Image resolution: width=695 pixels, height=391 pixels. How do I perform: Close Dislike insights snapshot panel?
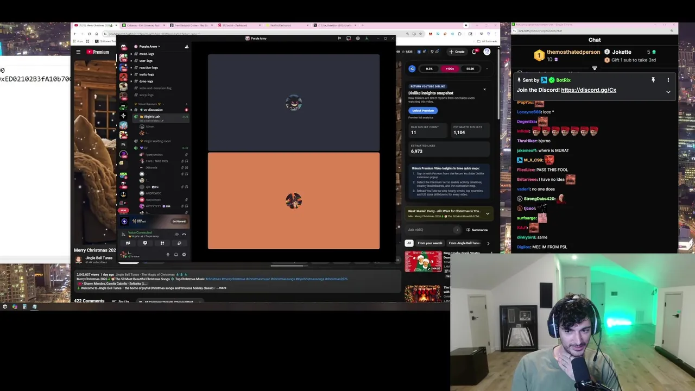coord(484,90)
